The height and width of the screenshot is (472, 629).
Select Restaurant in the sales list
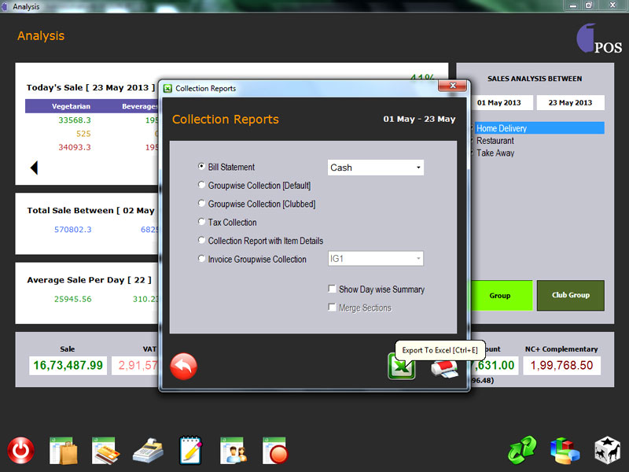click(495, 141)
